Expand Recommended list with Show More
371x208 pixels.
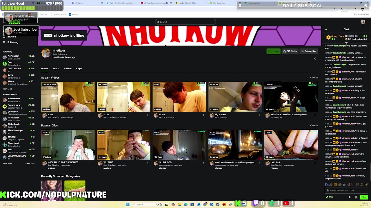coord(7,164)
